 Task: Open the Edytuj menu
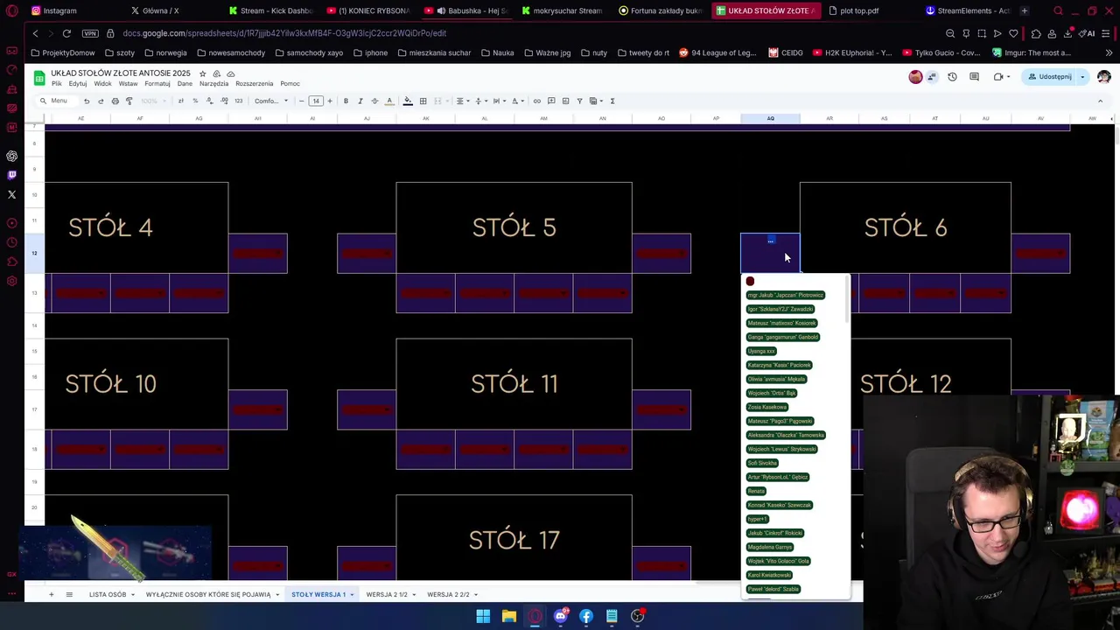pyautogui.click(x=78, y=84)
